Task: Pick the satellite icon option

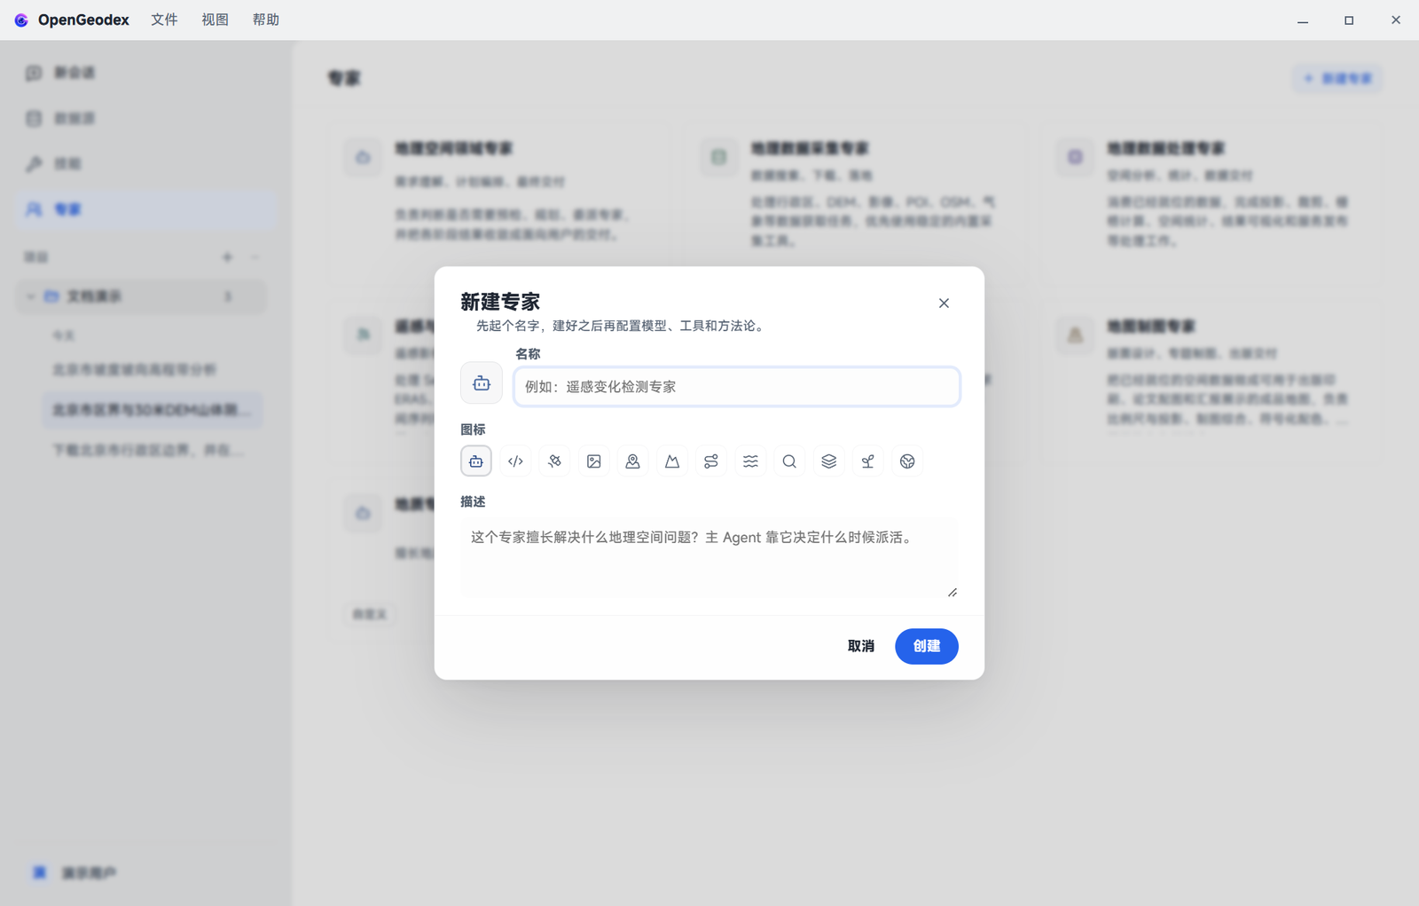Action: click(554, 461)
